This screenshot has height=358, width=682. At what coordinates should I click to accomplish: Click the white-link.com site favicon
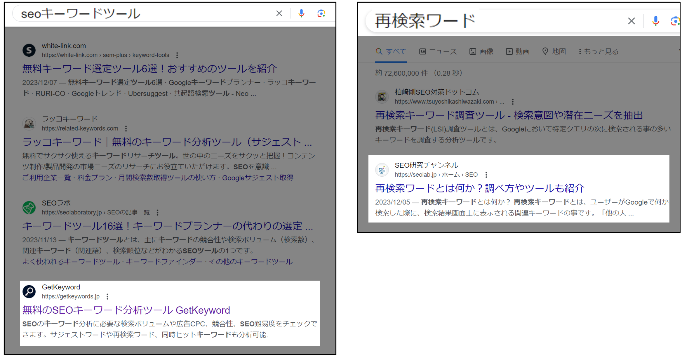tap(29, 51)
